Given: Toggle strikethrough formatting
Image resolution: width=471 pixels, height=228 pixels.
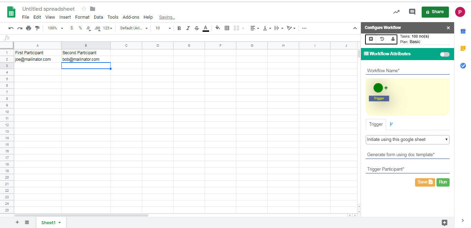Looking at the screenshot, I should coord(197,28).
